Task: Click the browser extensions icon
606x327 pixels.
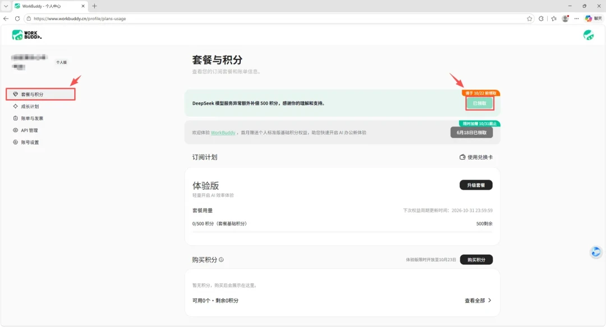Action: pos(541,18)
